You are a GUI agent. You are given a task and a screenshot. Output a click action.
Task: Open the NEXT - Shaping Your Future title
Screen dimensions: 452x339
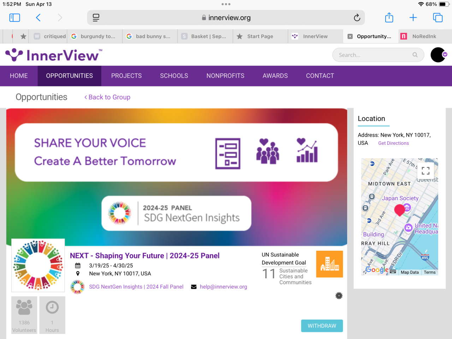tap(145, 256)
